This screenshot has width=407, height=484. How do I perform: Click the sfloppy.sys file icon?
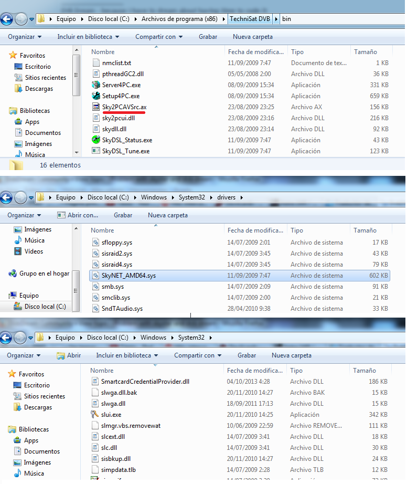coord(95,243)
